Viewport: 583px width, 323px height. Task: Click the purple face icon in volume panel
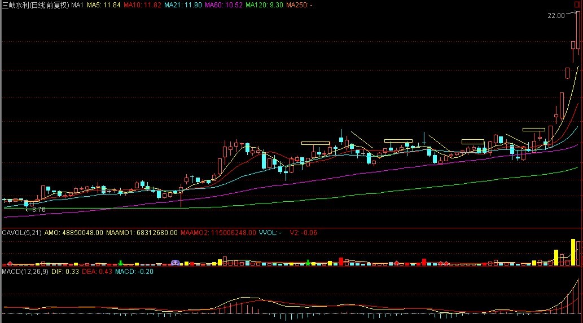175,263
